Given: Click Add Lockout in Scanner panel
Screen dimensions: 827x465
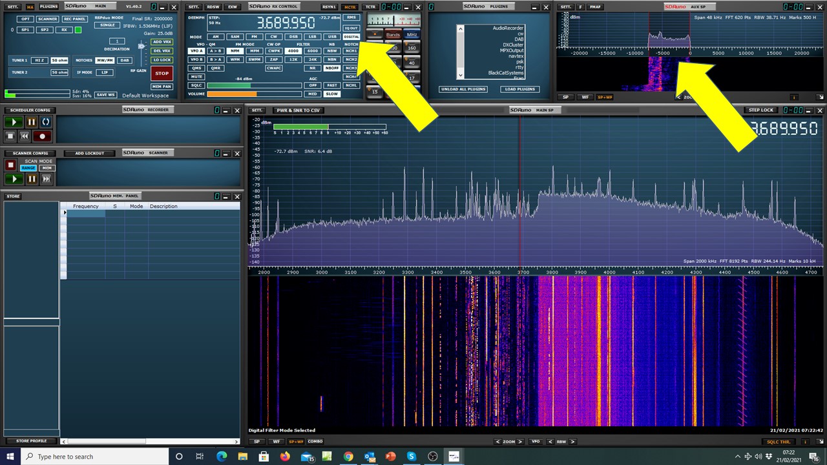Looking at the screenshot, I should tap(89, 153).
